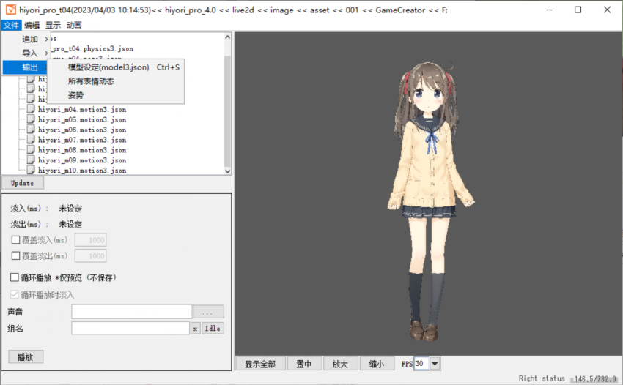Expand the 导入 submenu
The image size is (623, 385).
pos(26,53)
